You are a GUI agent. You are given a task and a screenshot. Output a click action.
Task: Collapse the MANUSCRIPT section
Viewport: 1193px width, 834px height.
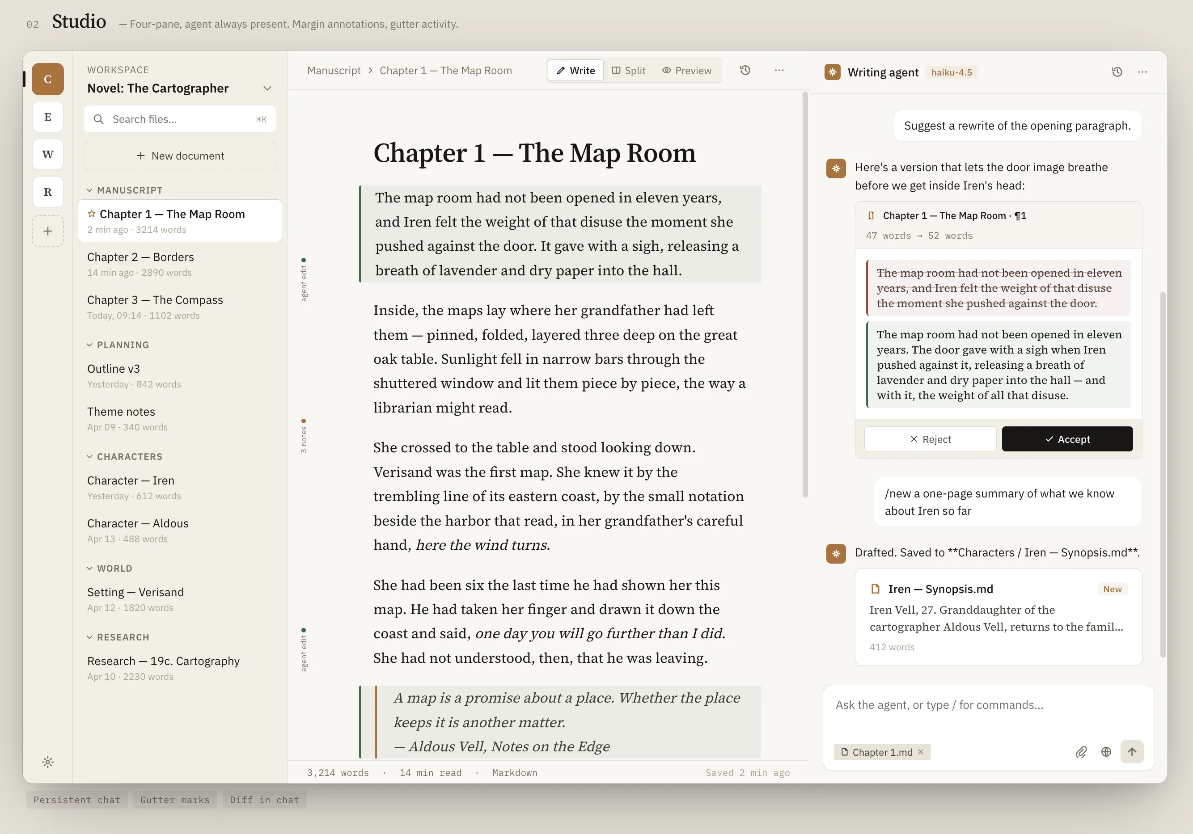click(x=89, y=190)
